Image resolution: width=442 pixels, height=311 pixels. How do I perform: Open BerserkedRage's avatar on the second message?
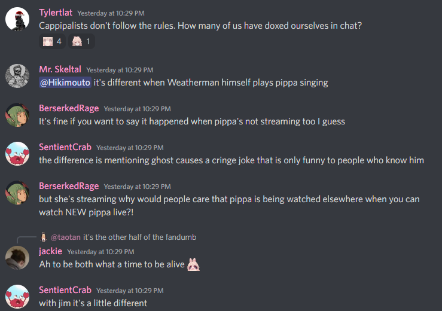[17, 193]
